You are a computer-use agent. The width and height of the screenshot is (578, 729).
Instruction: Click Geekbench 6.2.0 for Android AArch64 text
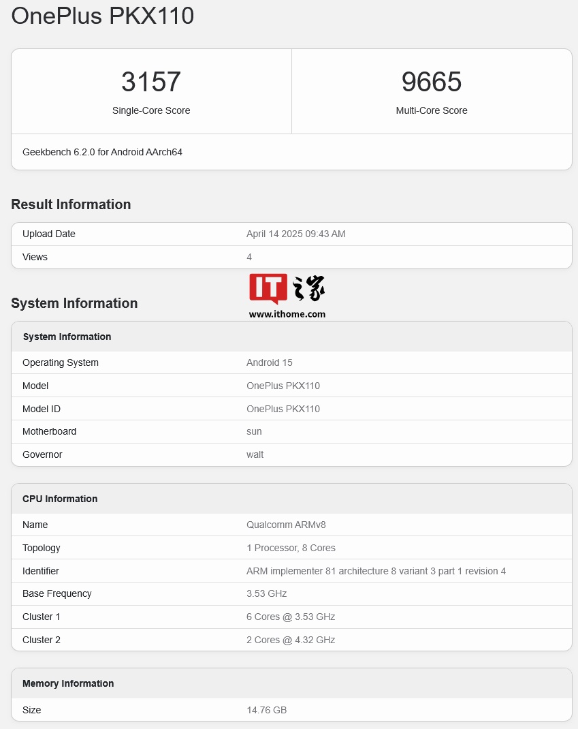(102, 152)
